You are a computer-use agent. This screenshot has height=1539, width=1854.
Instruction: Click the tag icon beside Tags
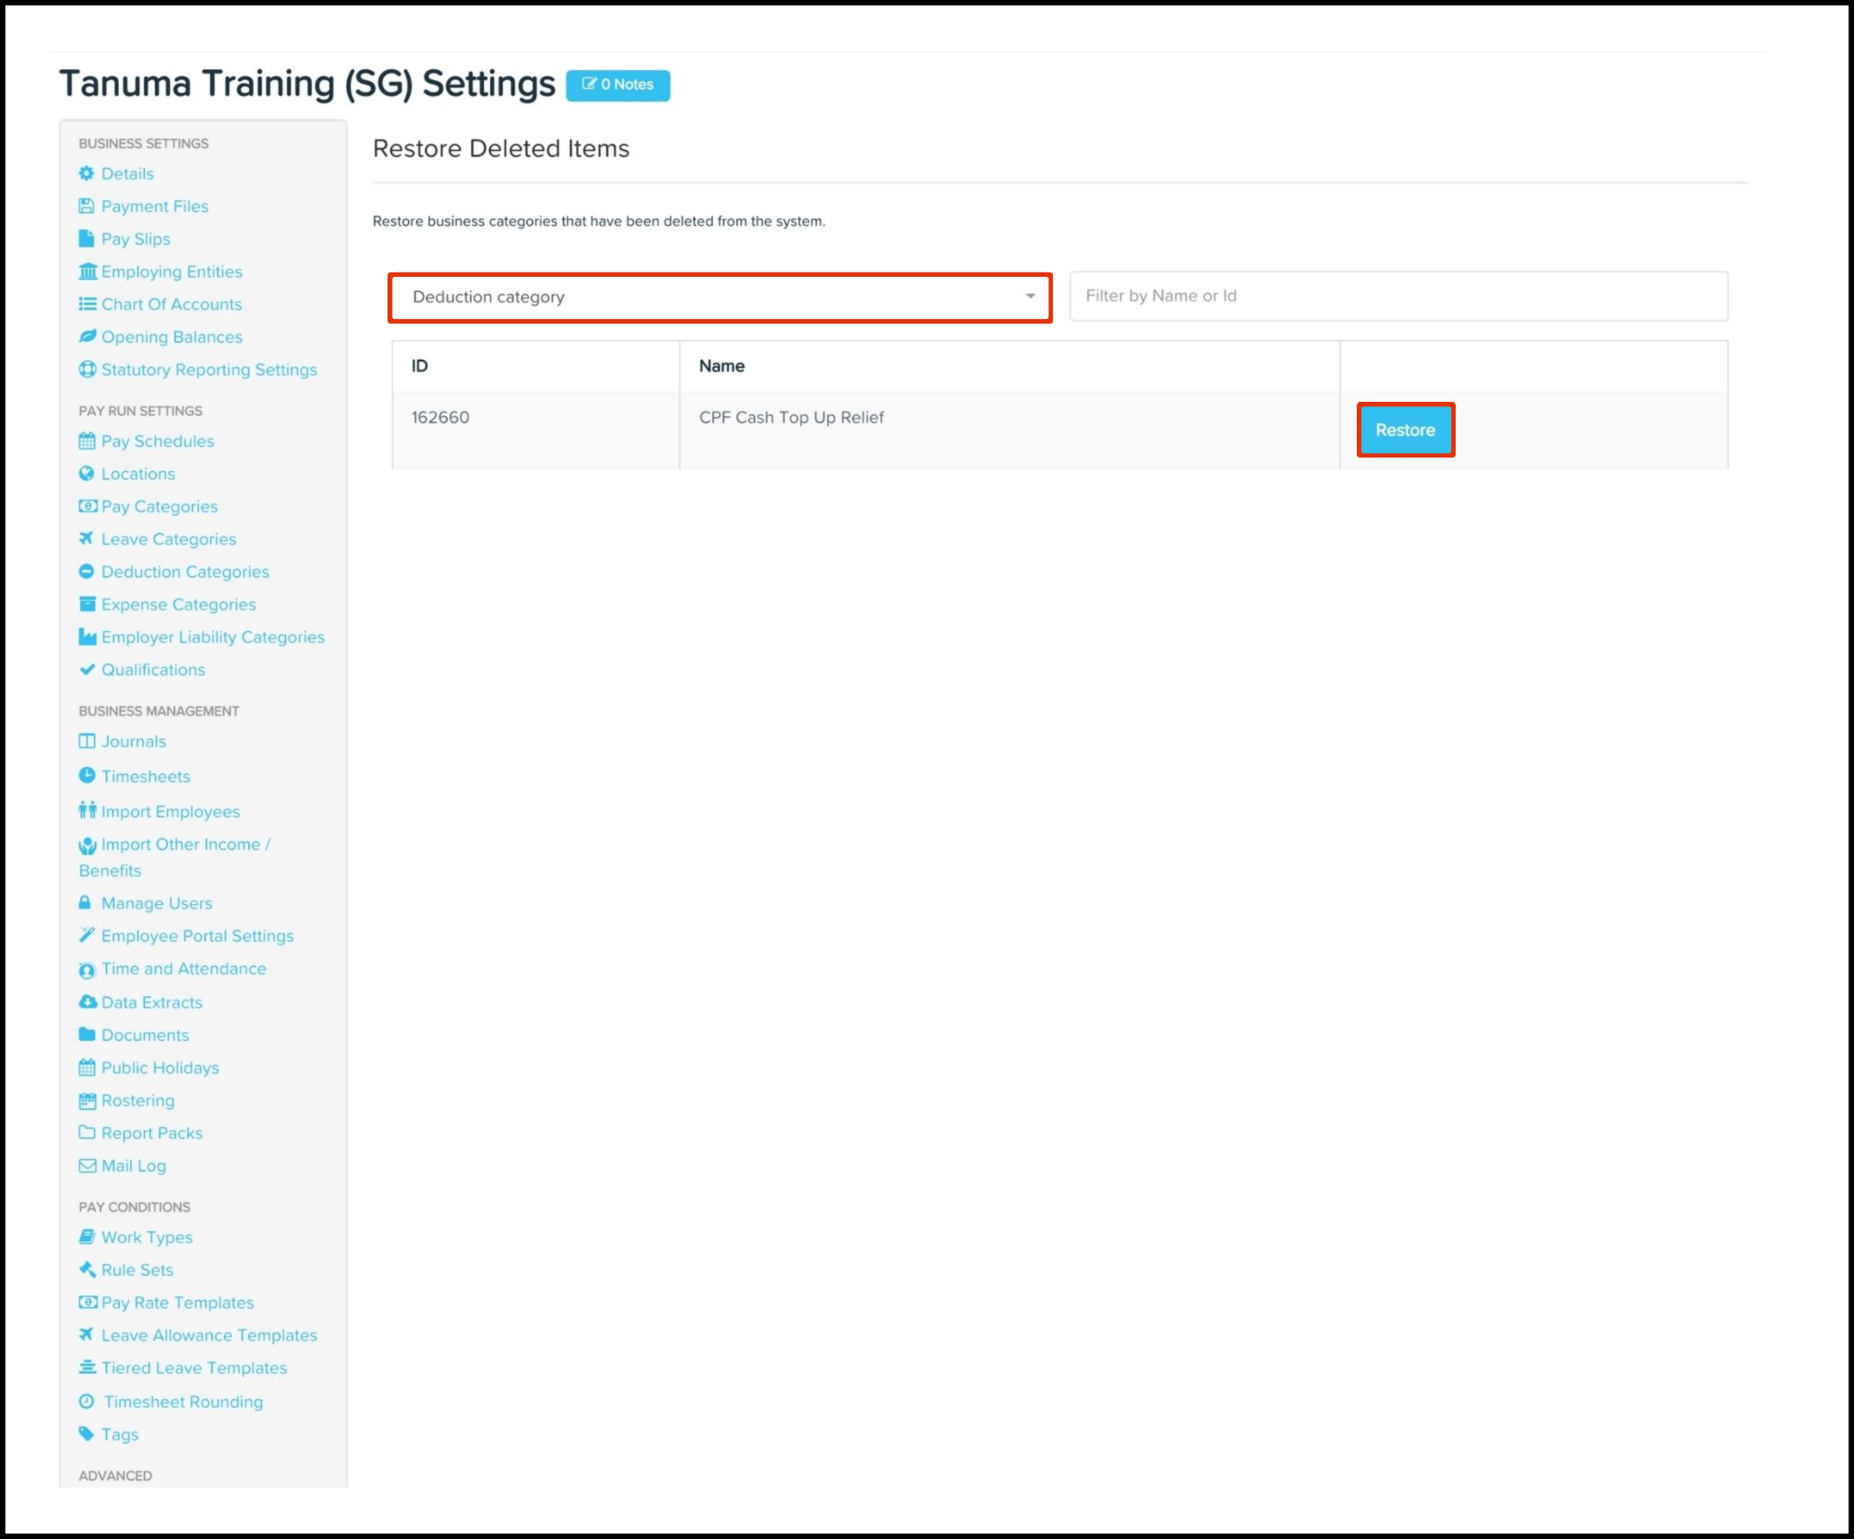(86, 1434)
